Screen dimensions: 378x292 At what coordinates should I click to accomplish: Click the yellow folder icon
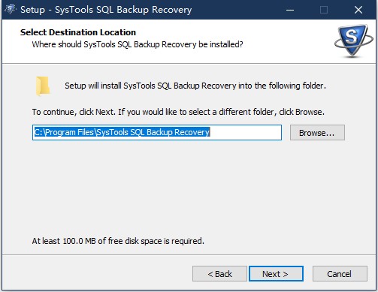[x=43, y=86]
